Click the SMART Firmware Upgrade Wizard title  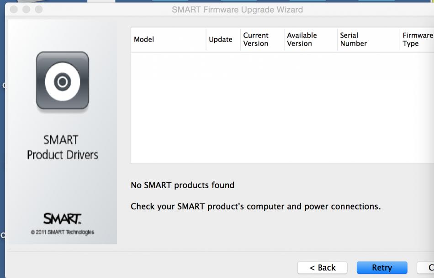[237, 10]
